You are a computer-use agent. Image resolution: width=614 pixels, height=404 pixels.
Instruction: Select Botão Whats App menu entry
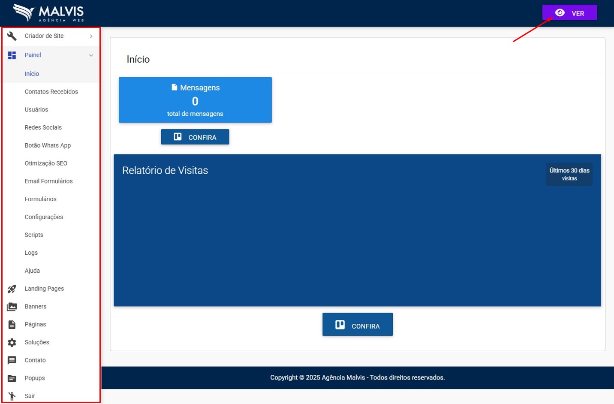coord(48,145)
